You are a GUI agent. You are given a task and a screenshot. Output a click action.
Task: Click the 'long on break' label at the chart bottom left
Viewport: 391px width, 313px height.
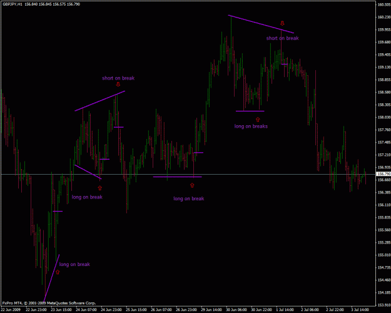pos(74,264)
